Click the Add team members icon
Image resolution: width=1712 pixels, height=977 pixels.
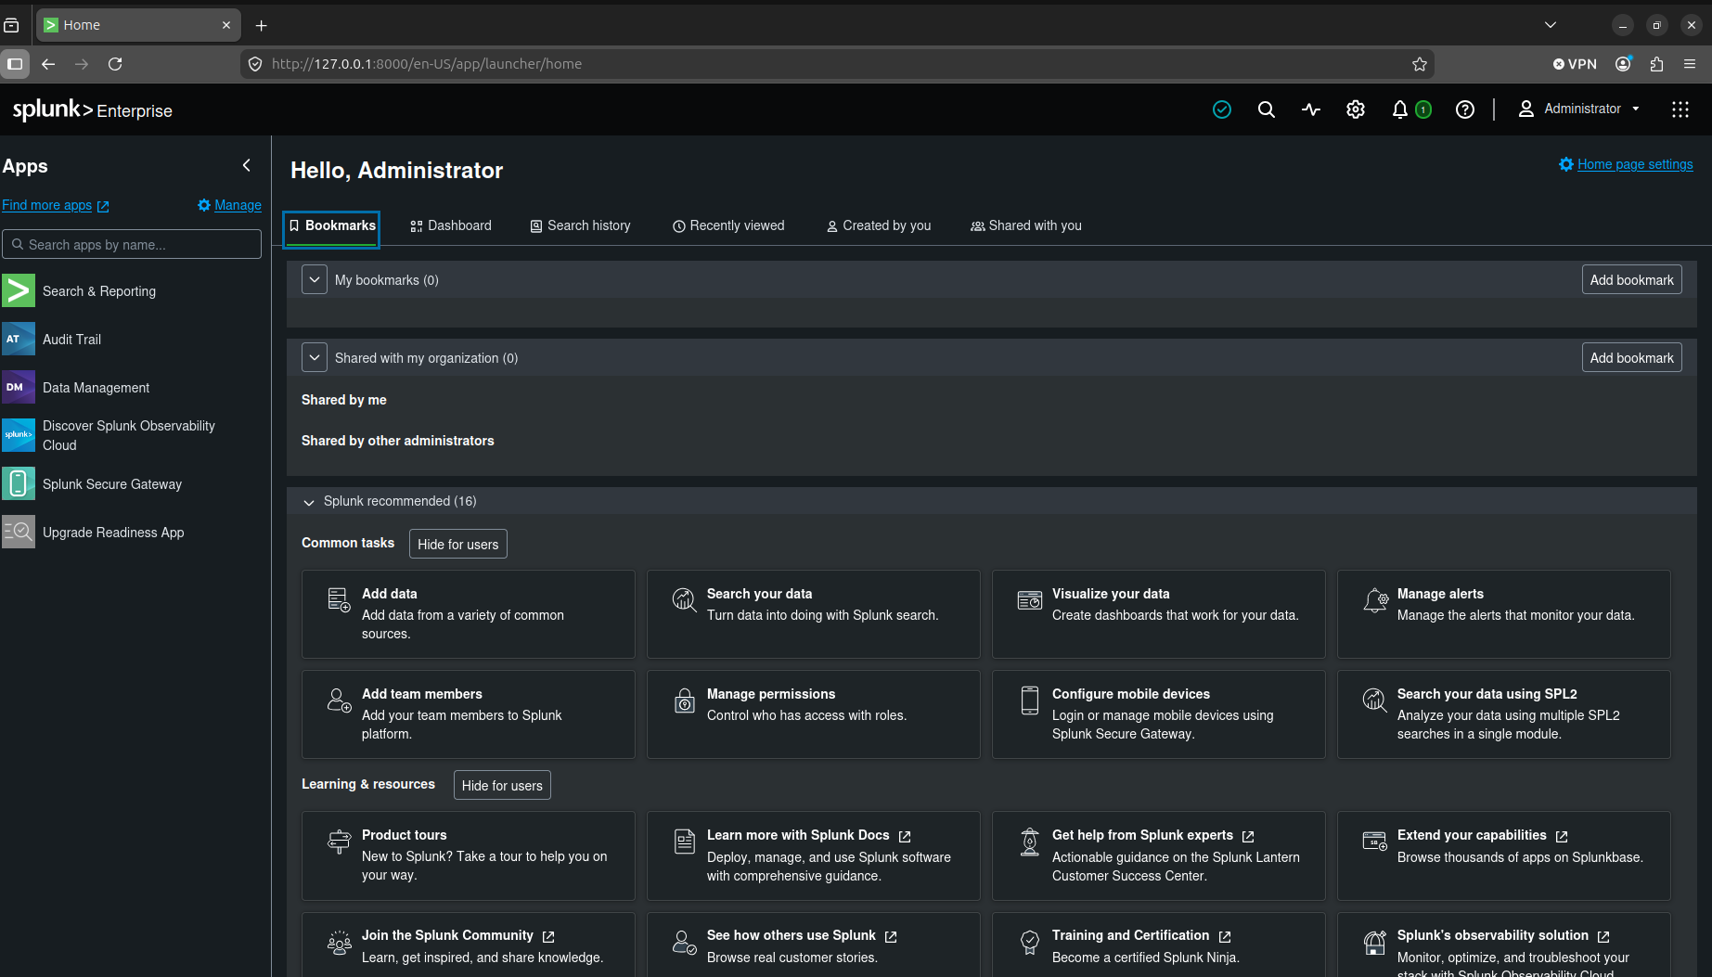339,701
